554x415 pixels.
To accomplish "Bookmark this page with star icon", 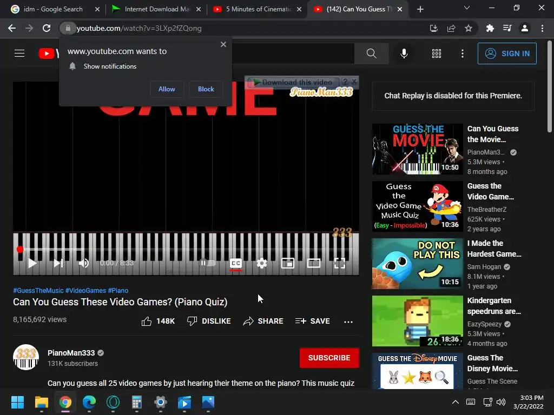I will pos(468,28).
